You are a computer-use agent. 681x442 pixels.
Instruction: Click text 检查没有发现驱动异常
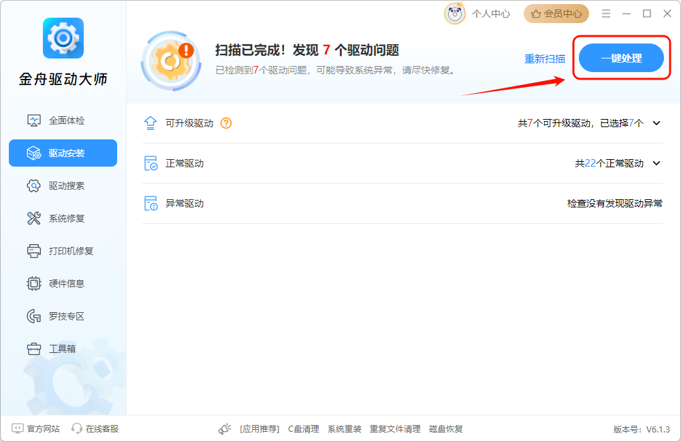[614, 203]
